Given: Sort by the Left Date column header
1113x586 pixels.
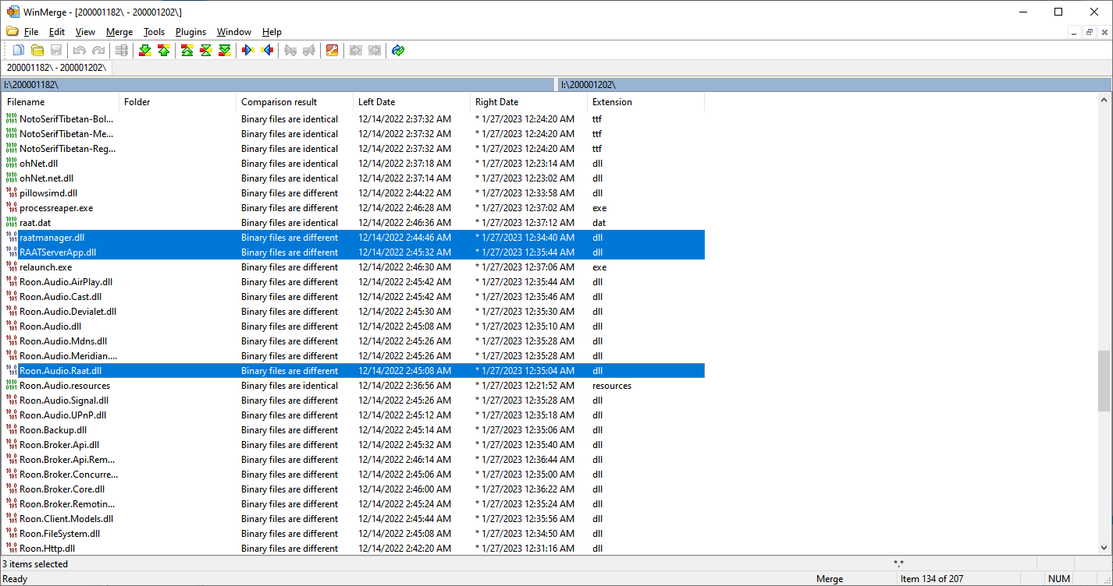Looking at the screenshot, I should point(376,102).
